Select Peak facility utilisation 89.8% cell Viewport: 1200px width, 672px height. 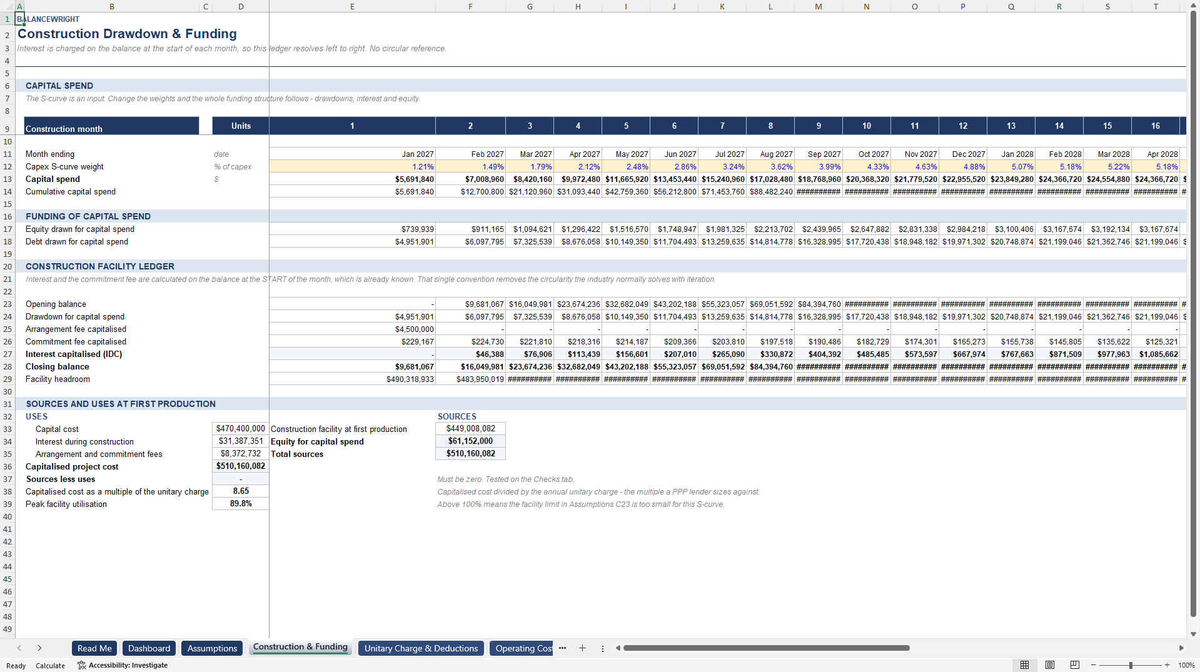pyautogui.click(x=241, y=504)
